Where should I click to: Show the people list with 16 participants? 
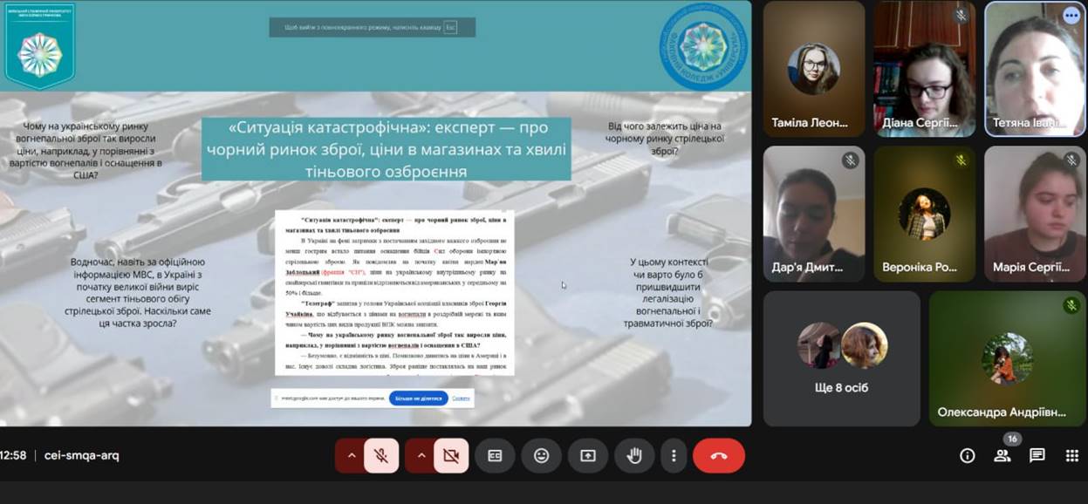[x=1002, y=454]
